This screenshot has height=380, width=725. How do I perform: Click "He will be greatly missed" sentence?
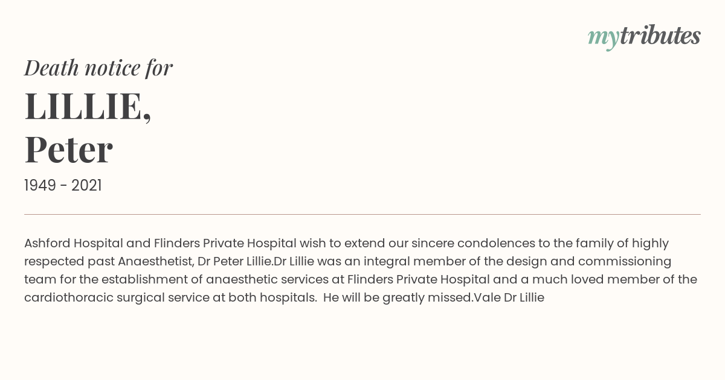coord(397,298)
